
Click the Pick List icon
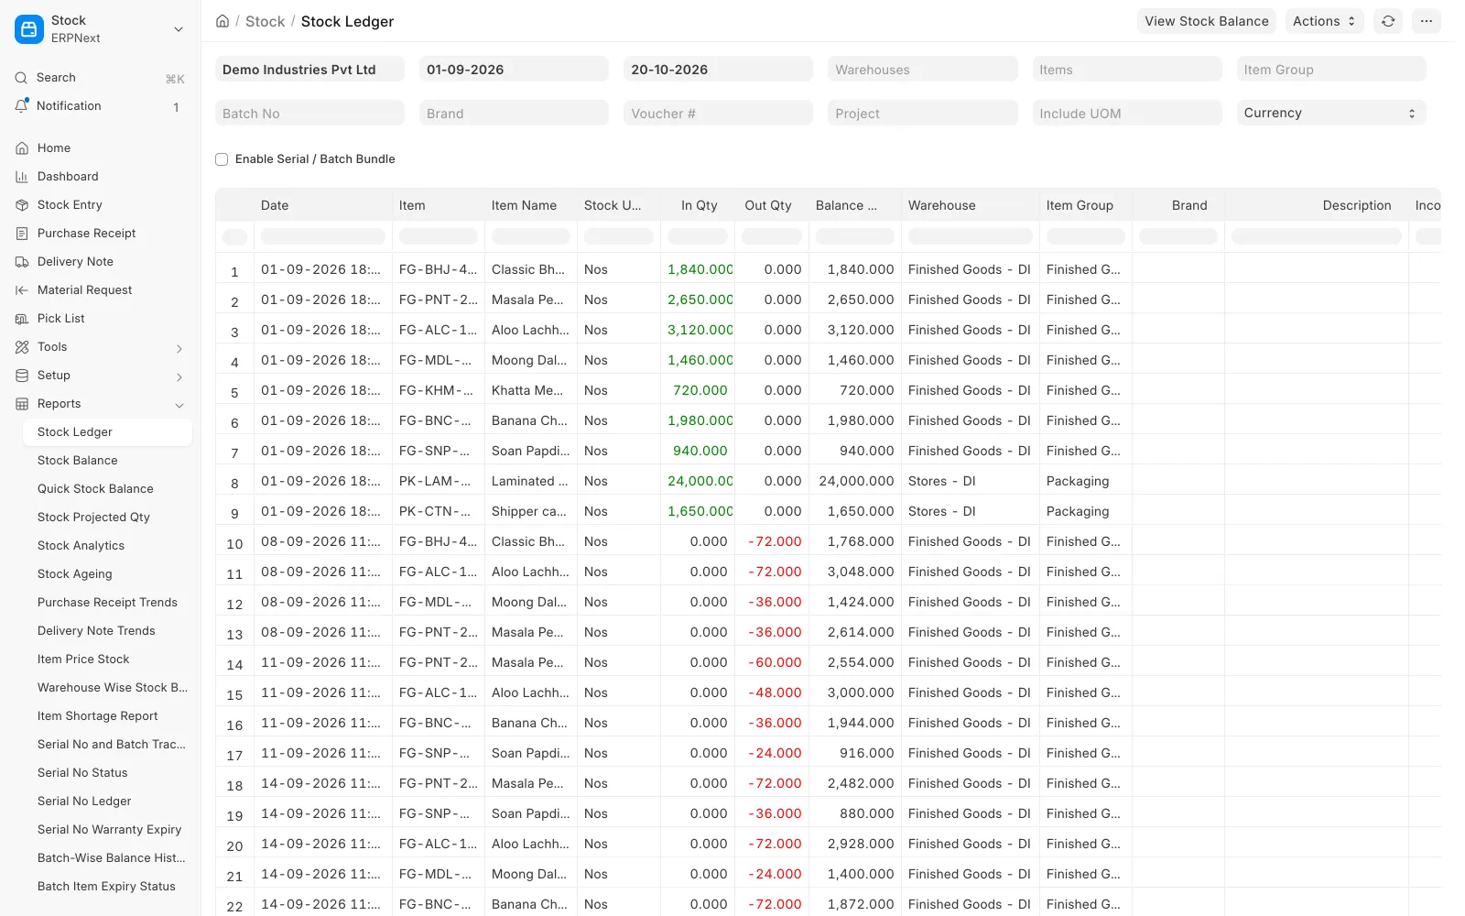click(22, 319)
